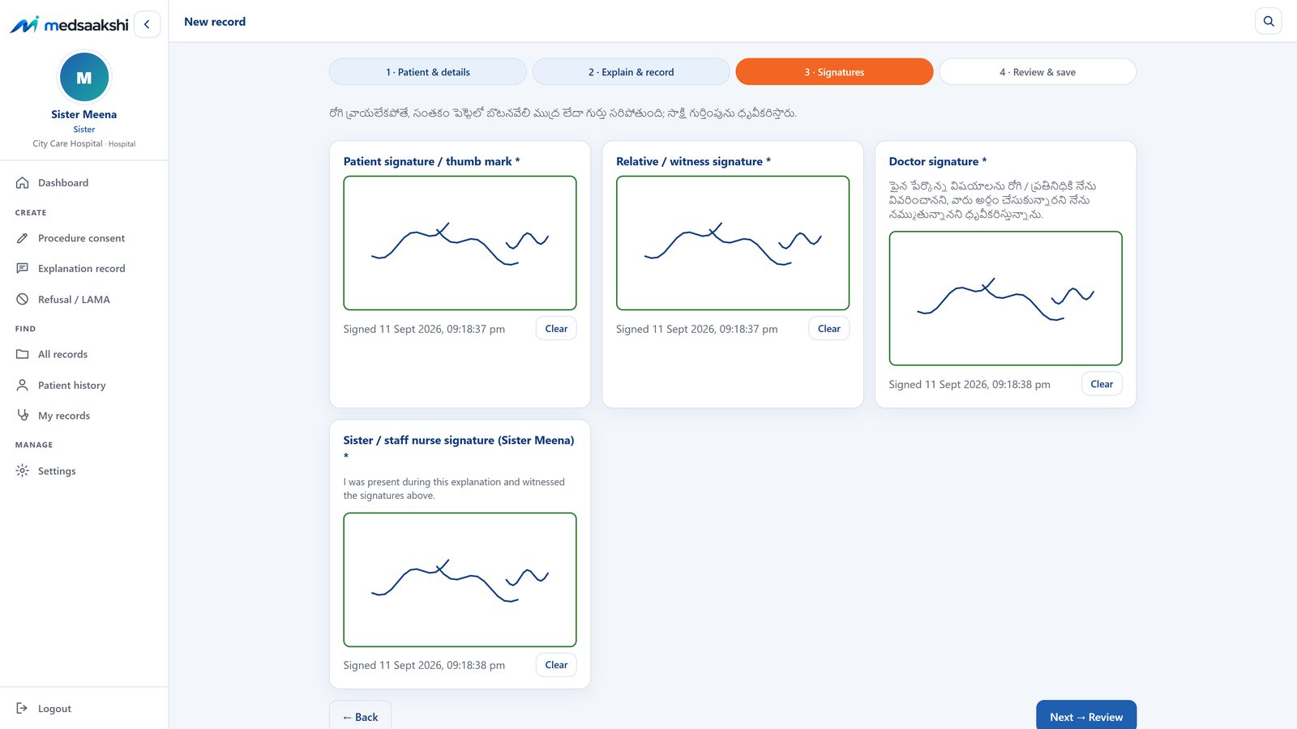Viewport: 1297px width, 729px height.
Task: Open the search icon in the top bar
Action: [x=1269, y=21]
